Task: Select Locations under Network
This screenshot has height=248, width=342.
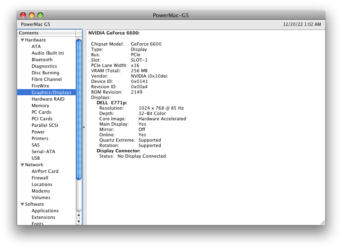Action: (x=42, y=184)
